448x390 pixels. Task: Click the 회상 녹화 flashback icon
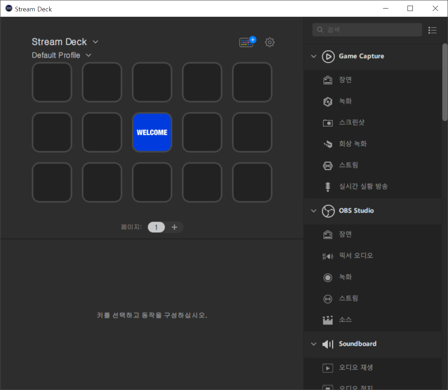[x=328, y=144]
